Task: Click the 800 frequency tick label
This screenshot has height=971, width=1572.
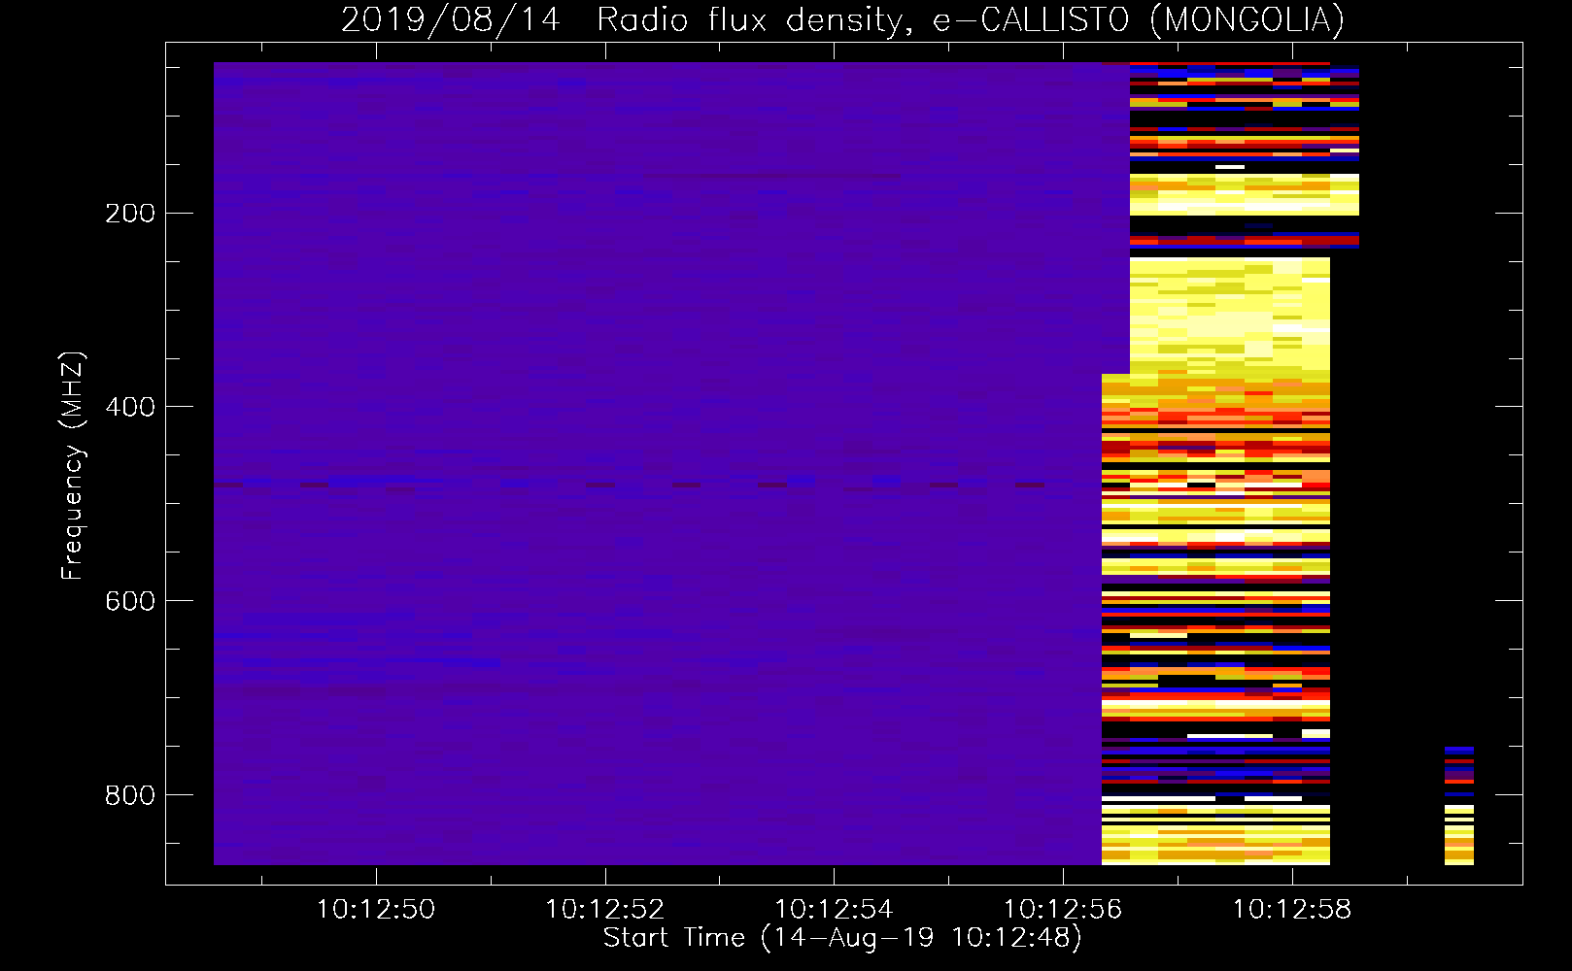Action: [x=130, y=795]
